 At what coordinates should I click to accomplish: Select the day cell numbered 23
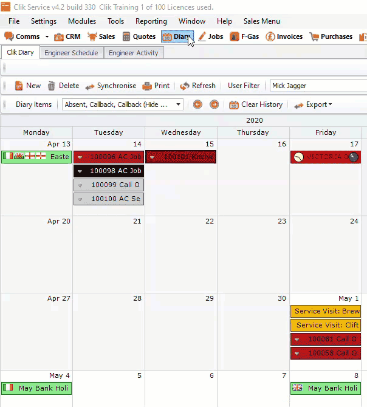(253, 255)
